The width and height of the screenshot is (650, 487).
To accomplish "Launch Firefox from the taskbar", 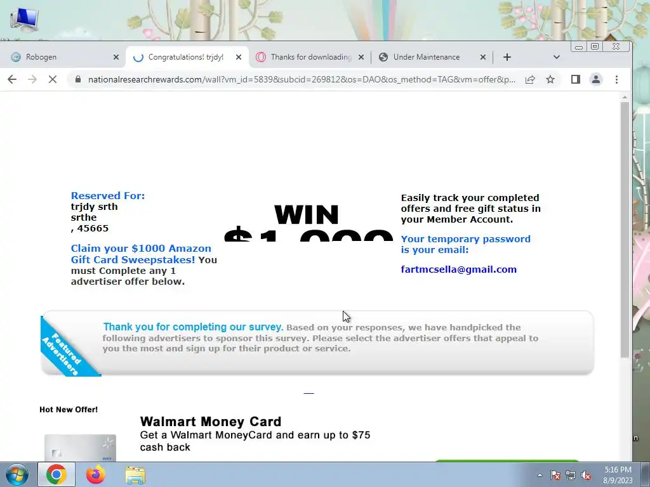I will click(x=96, y=474).
